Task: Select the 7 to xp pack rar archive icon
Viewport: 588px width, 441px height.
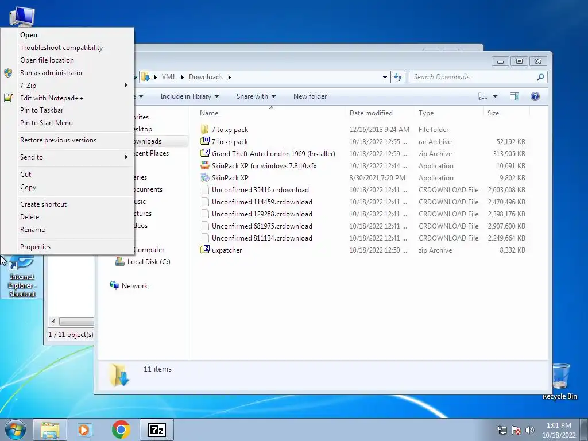Action: tap(205, 142)
